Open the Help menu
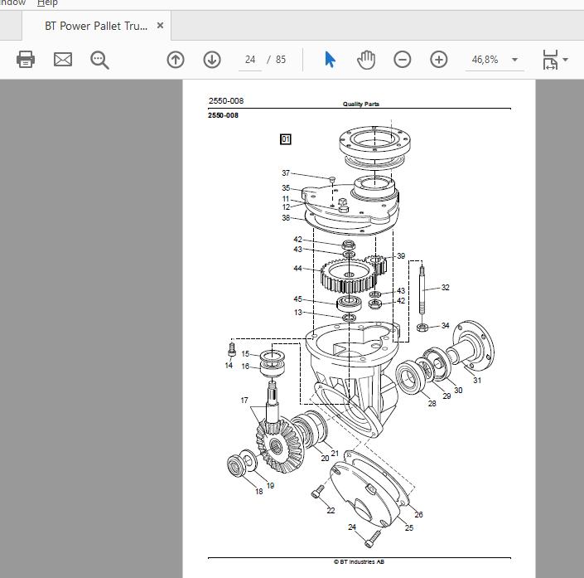The image size is (584, 578). point(47,3)
